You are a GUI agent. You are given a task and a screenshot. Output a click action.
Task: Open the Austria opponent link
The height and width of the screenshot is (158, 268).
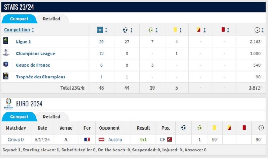[115, 140]
